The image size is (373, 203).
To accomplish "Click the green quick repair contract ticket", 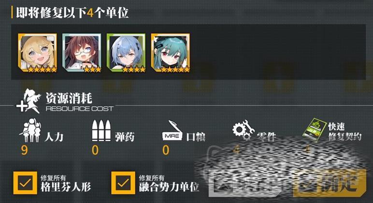I will (315, 130).
